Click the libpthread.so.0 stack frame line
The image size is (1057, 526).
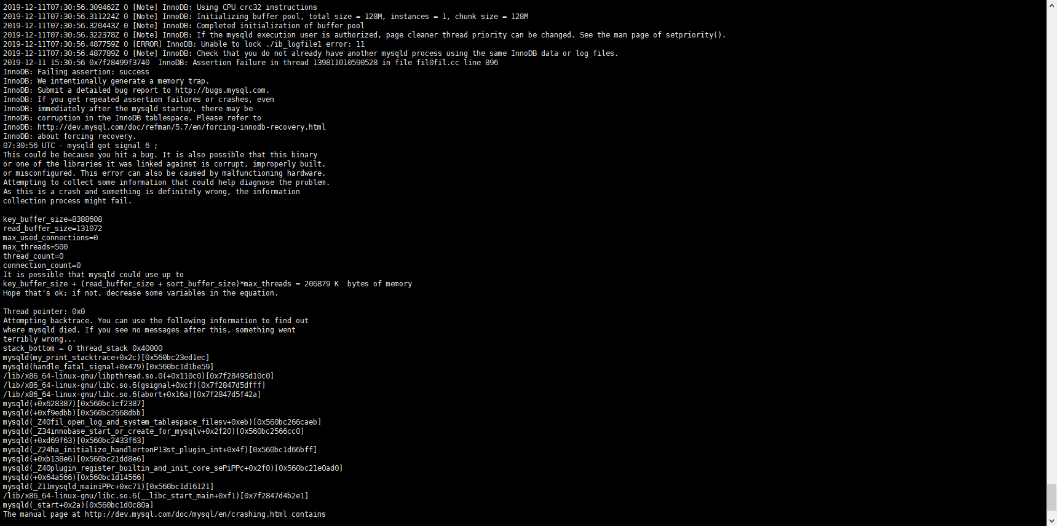pos(138,376)
